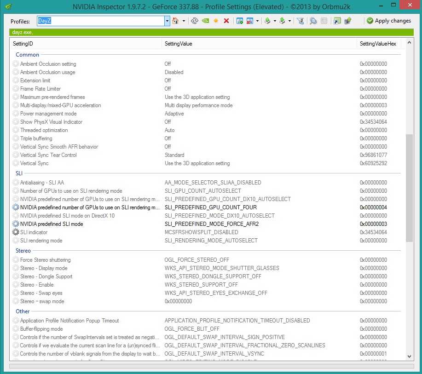Click the filter with user icon
Screen dimensions: 422x374
click(301, 21)
